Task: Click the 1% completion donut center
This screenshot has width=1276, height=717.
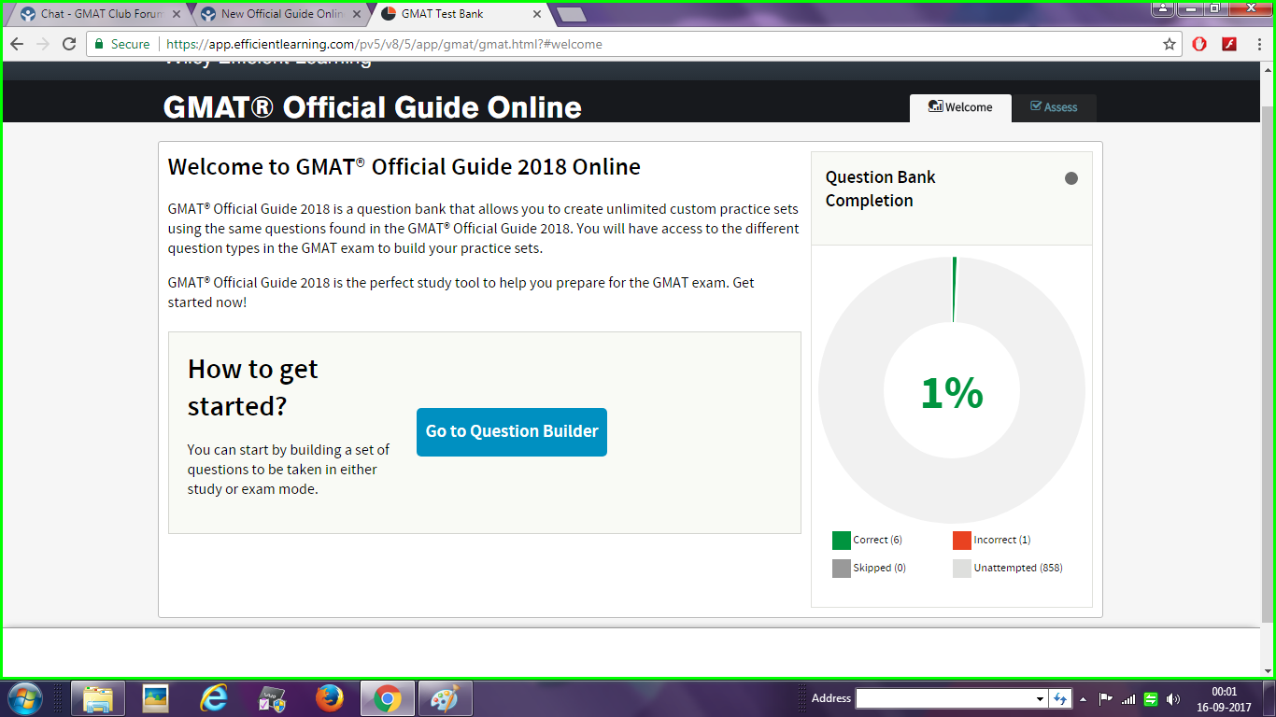Action: 952,393
